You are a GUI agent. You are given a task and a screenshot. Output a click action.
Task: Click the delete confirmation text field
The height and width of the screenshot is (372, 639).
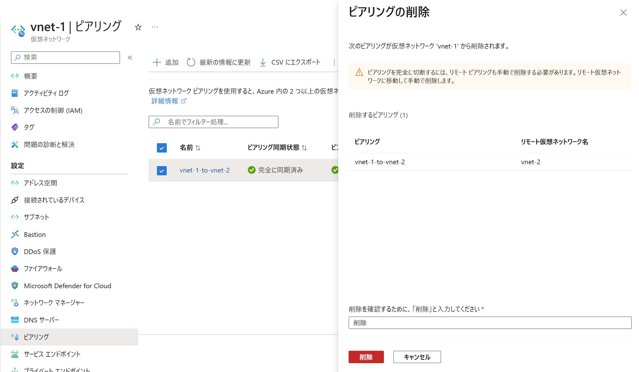(x=490, y=323)
